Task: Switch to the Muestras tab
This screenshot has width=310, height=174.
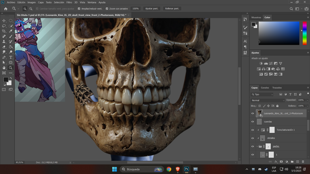Action: [x=256, y=17]
